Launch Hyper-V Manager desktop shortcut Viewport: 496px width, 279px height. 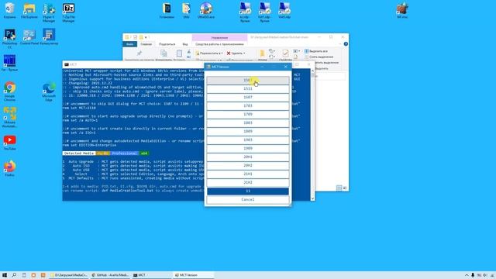click(49, 12)
